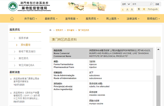
Task: Open sidebar item 资料查询
Action: [x=26, y=45]
